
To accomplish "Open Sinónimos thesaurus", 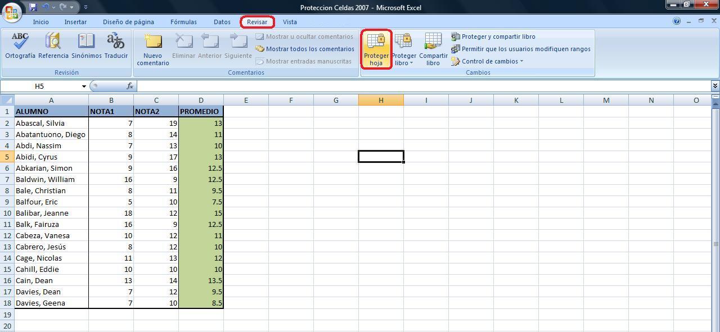I will (87, 46).
